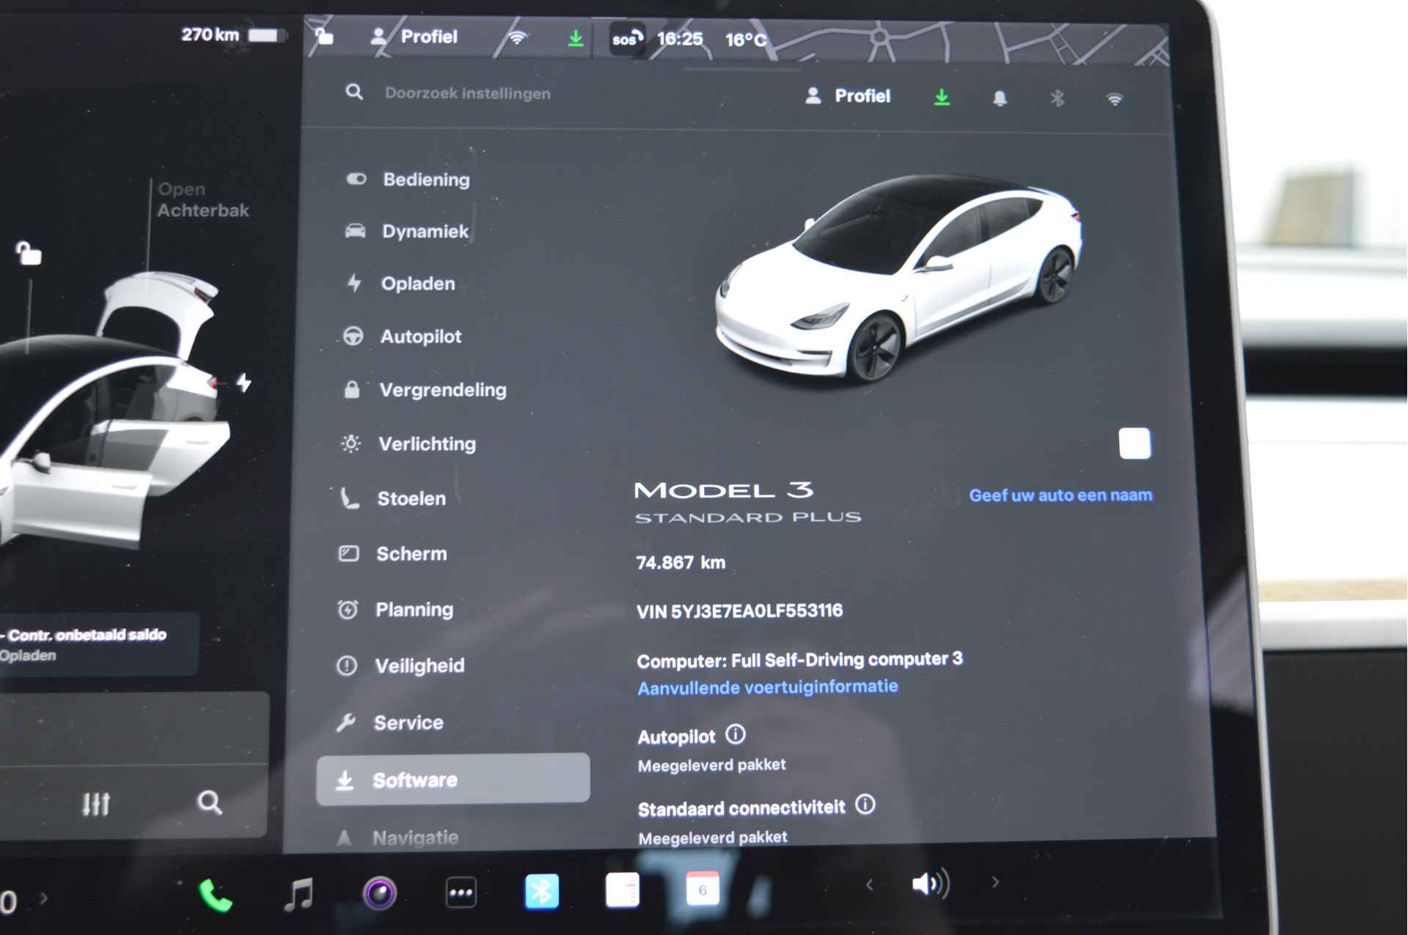
Task: Tap the charge port lightning bolt icon
Action: coord(243,382)
